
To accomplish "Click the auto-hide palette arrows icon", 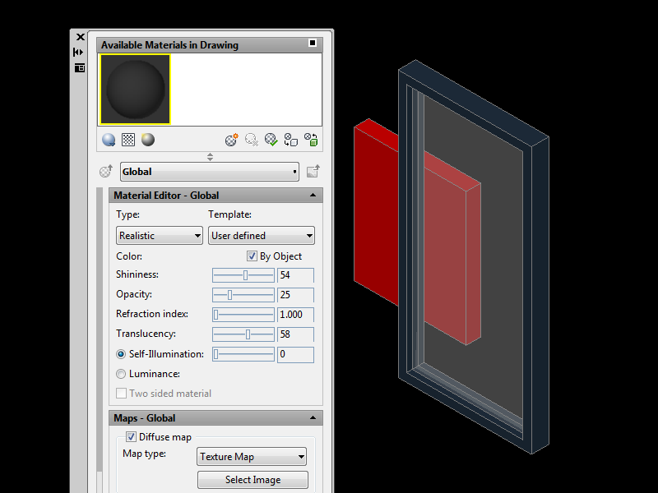I will click(x=78, y=52).
